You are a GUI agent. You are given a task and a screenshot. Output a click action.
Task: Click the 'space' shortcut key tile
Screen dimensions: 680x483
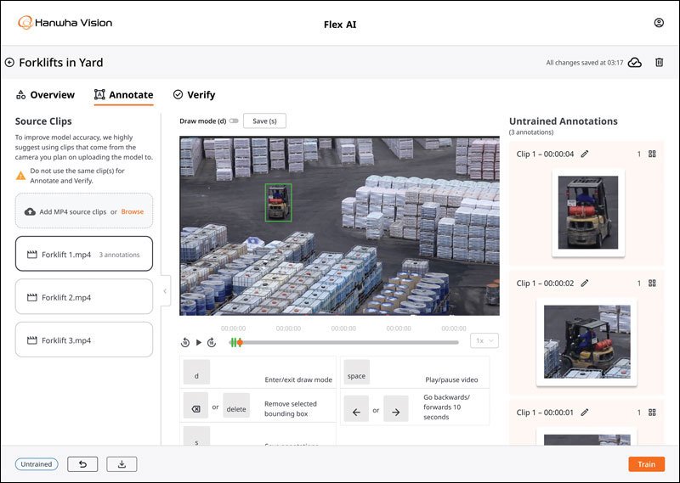356,372
